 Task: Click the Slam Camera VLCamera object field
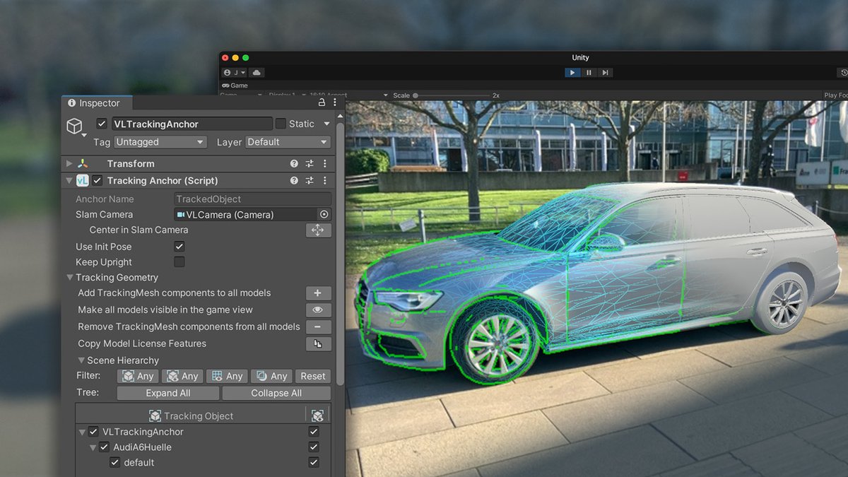pos(246,215)
